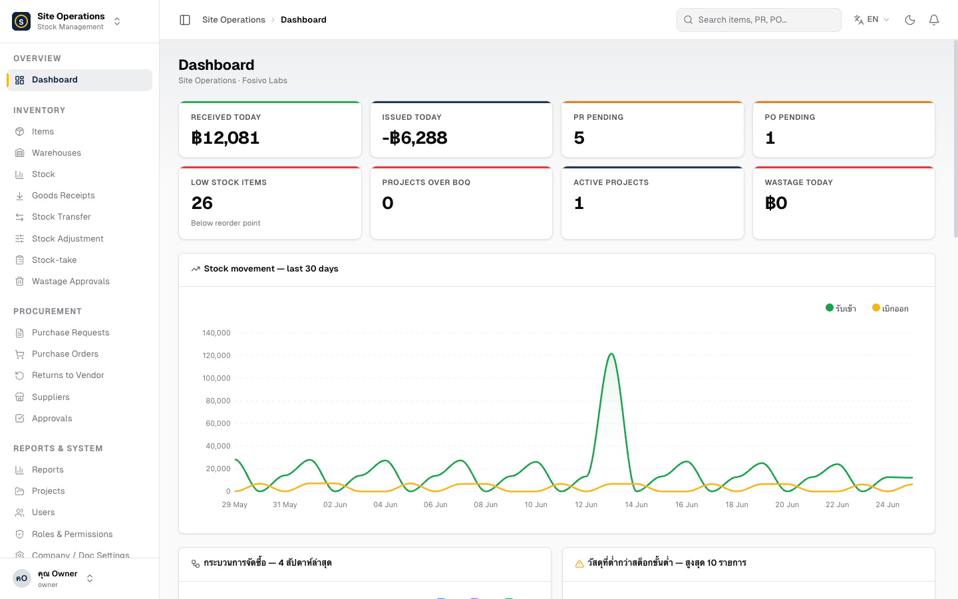Click the Purchase Orders cart icon
The width and height of the screenshot is (958, 599).
(x=20, y=354)
